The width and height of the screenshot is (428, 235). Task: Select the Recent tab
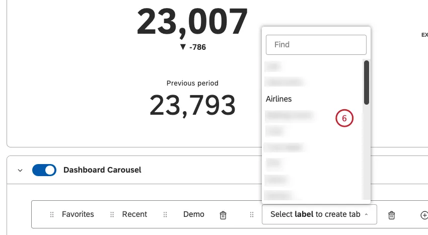point(135,214)
